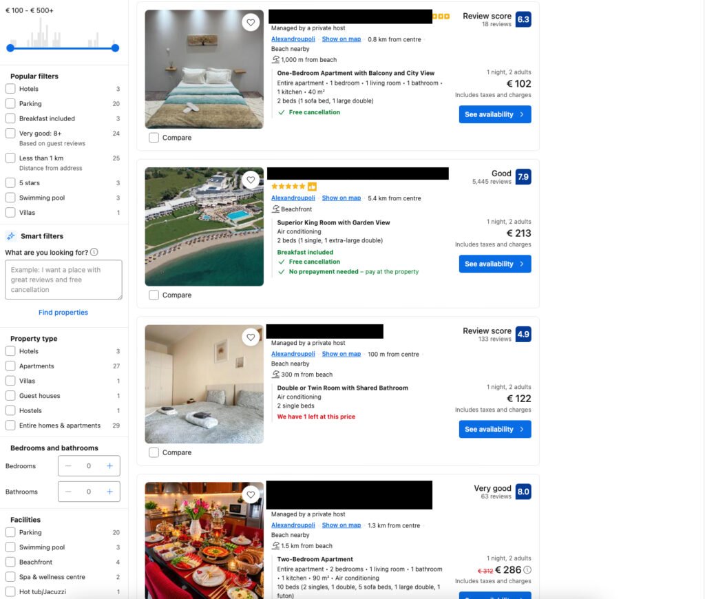This screenshot has width=705, height=599.
Task: Click the 8.0 Very good score badge
Action: (523, 492)
